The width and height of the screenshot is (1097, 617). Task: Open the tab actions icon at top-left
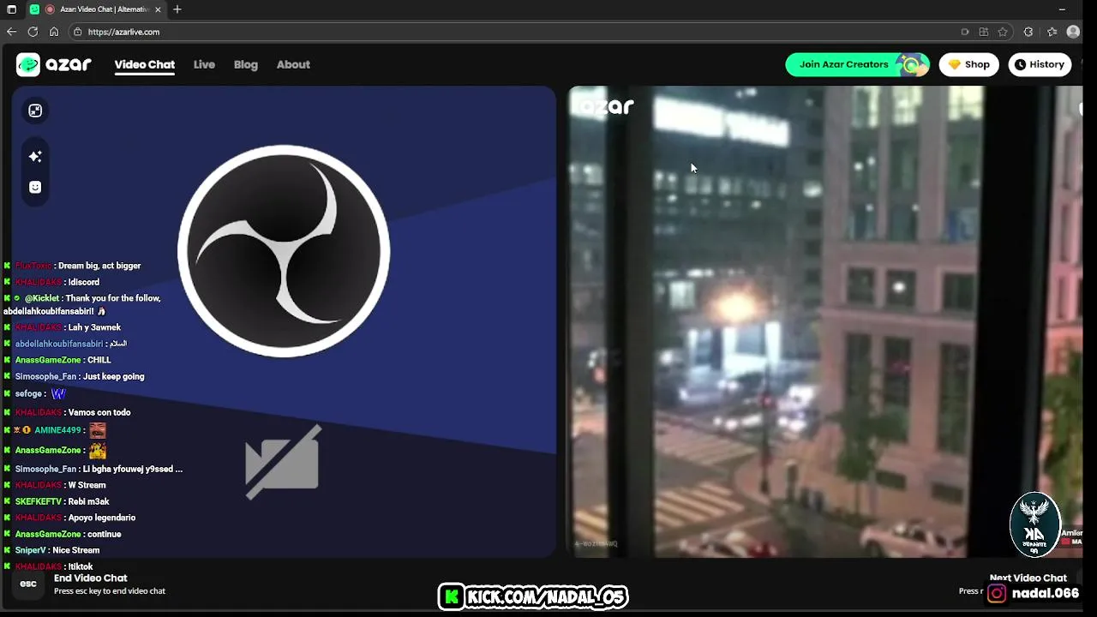coord(11,9)
